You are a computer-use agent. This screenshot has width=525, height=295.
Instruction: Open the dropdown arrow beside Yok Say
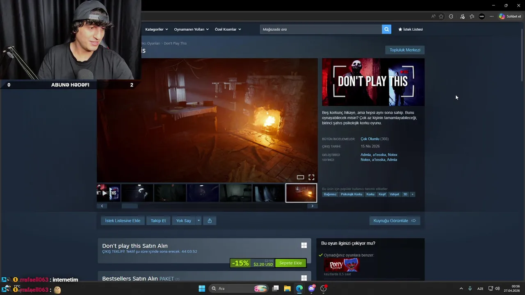click(199, 220)
